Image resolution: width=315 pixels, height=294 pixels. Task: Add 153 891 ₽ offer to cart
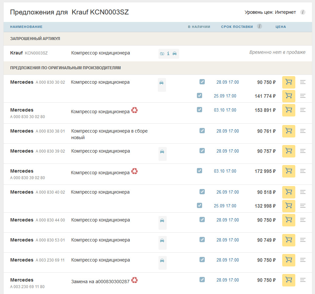(289, 110)
